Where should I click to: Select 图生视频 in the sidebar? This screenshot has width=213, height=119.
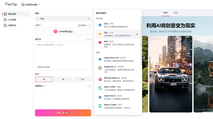click(x=16, y=14)
